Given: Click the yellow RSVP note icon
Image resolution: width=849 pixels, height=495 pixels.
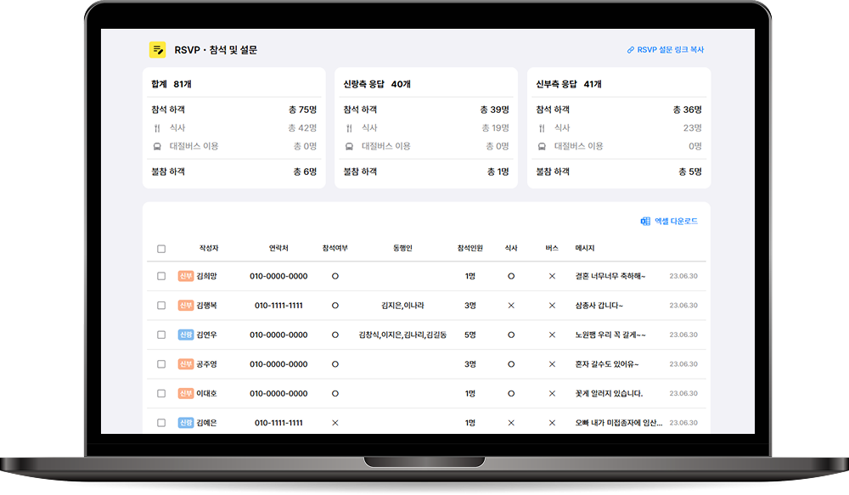Looking at the screenshot, I should (x=157, y=50).
